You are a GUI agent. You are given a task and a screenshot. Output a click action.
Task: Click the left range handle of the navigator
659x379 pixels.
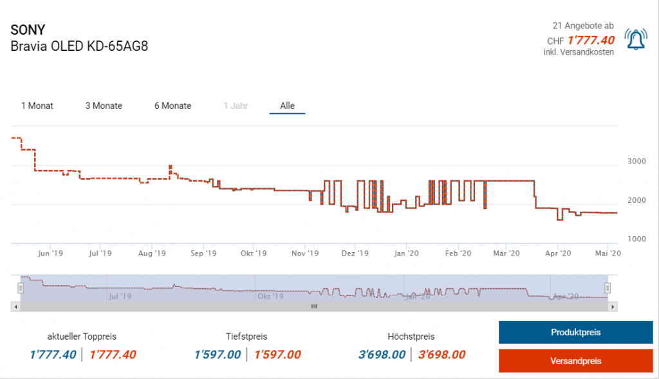pyautogui.click(x=21, y=288)
